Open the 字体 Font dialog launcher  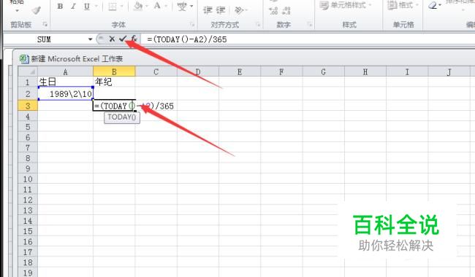[192, 24]
